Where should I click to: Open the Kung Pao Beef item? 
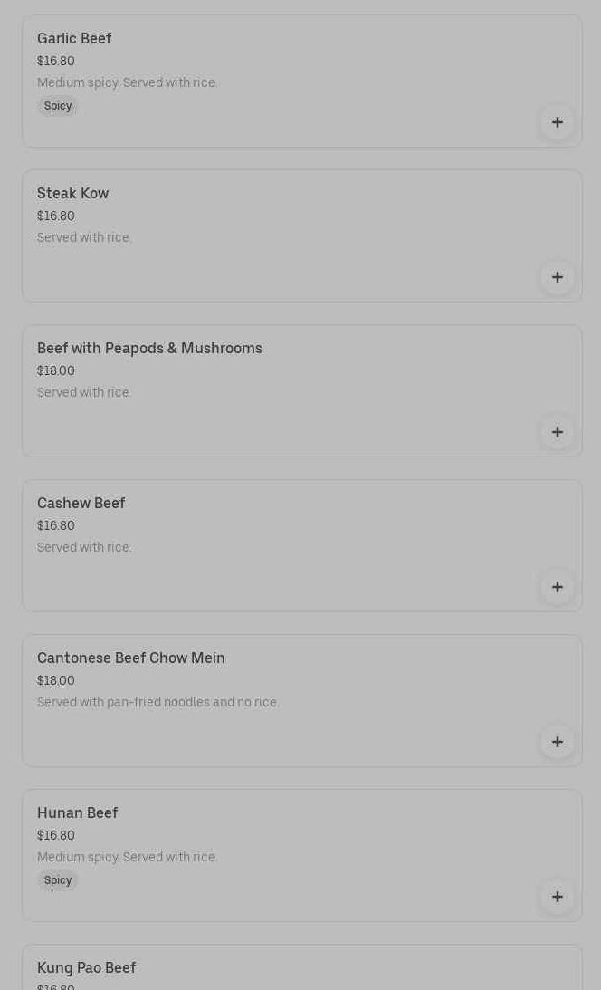tap(87, 968)
